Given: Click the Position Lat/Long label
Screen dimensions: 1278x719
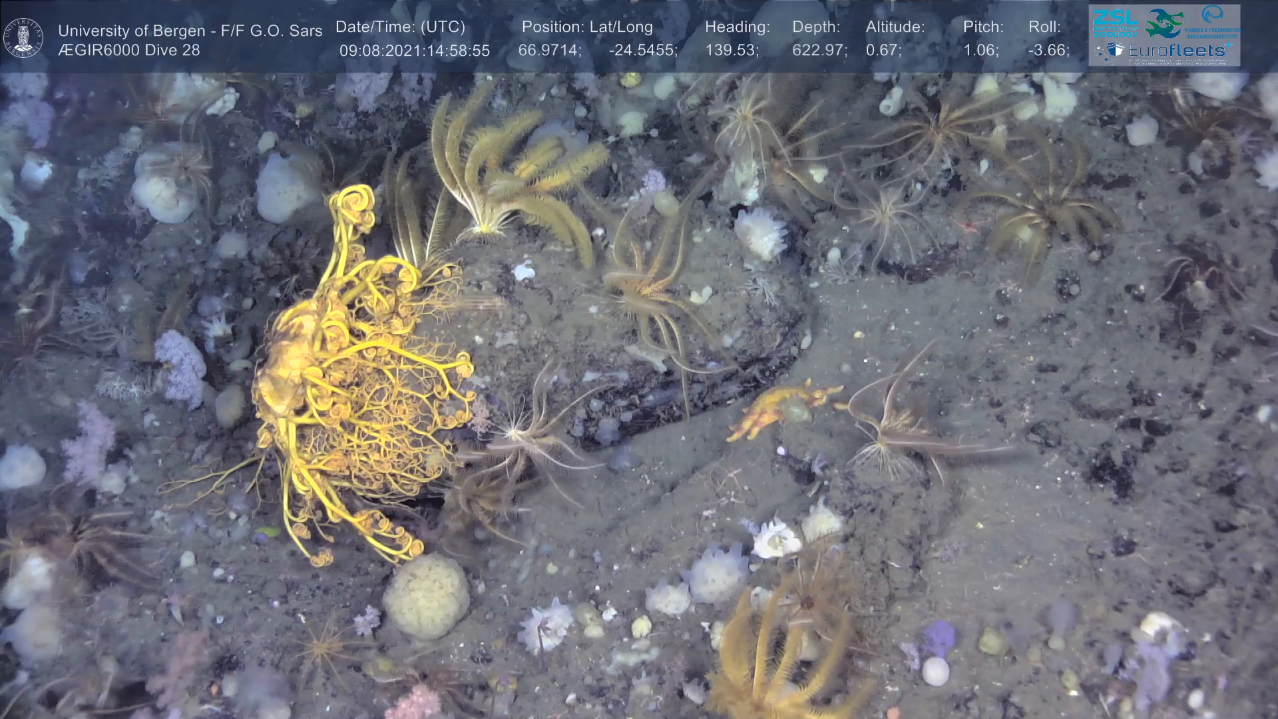Looking at the screenshot, I should click(586, 27).
